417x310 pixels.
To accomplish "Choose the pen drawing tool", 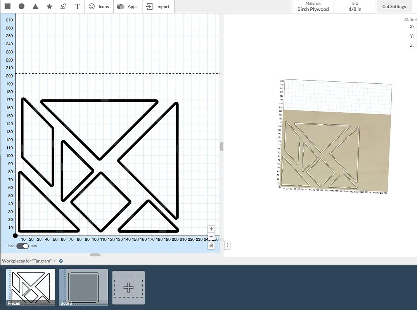I will 63,7.
